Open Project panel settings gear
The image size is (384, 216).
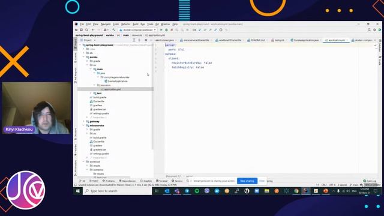pyautogui.click(x=146, y=40)
